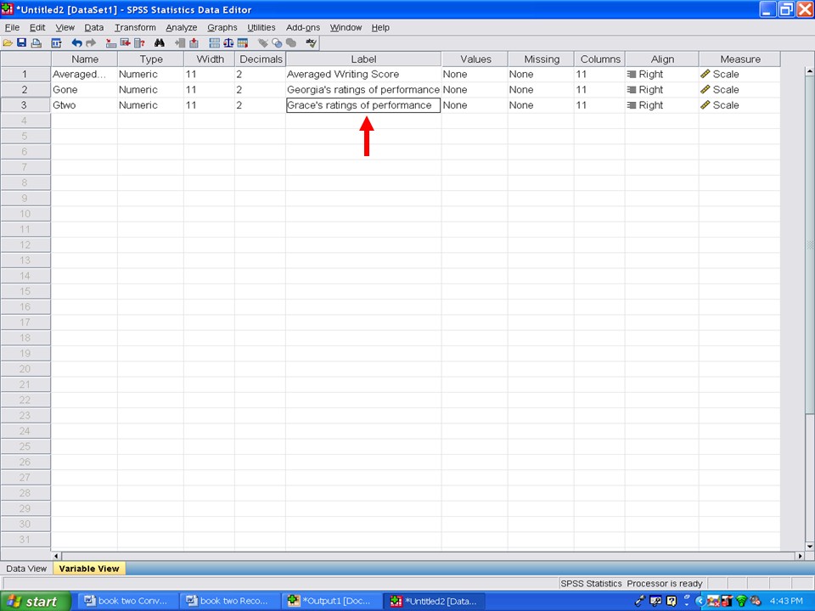The width and height of the screenshot is (815, 611).
Task: Switch to the Output1 taskbar window
Action: (x=329, y=601)
